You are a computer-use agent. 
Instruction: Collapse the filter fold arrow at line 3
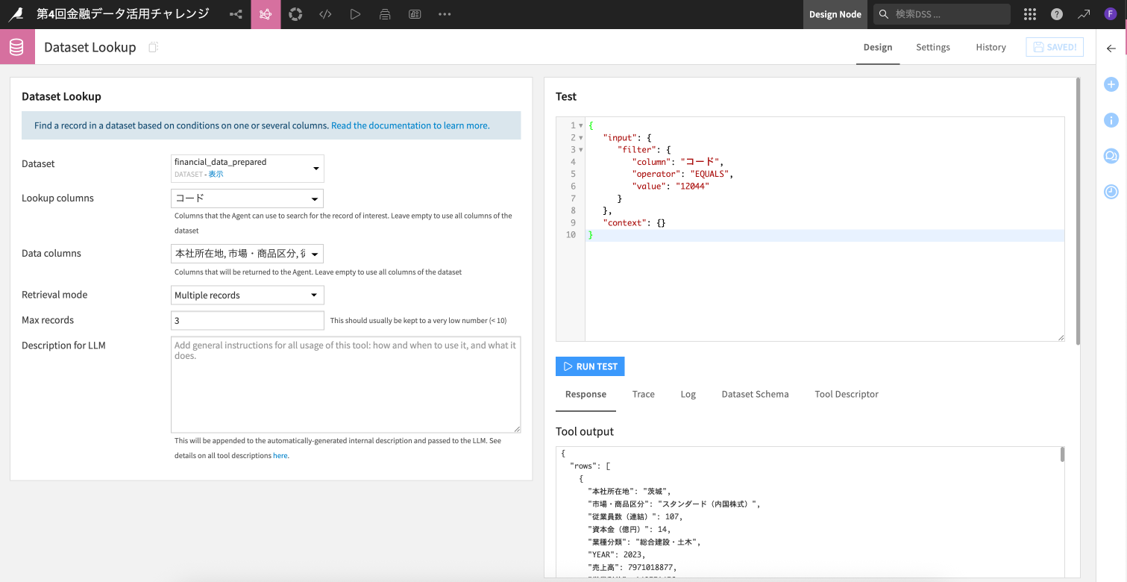tap(581, 150)
